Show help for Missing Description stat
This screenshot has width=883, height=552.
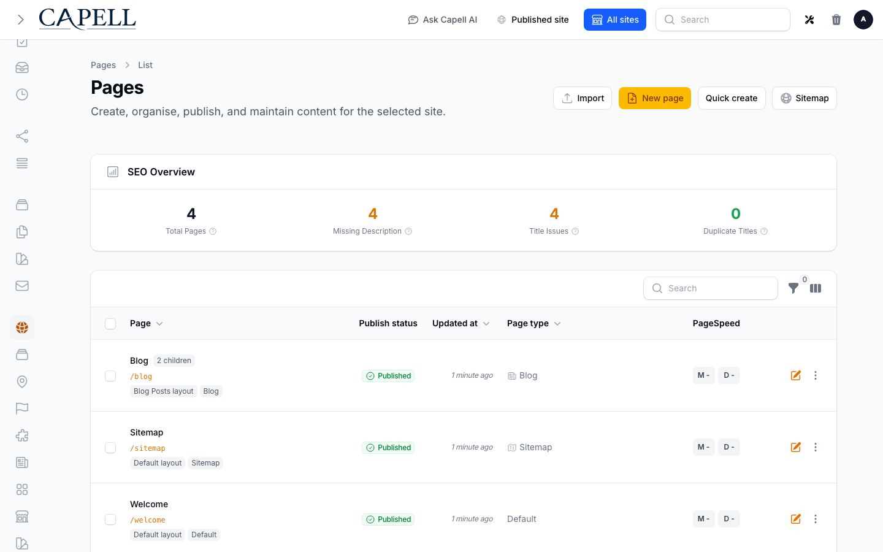coord(408,231)
